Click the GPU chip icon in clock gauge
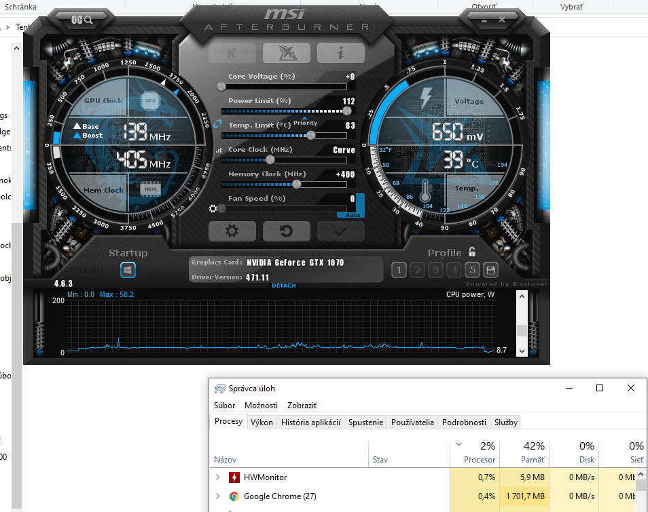The image size is (648, 512). tap(150, 100)
